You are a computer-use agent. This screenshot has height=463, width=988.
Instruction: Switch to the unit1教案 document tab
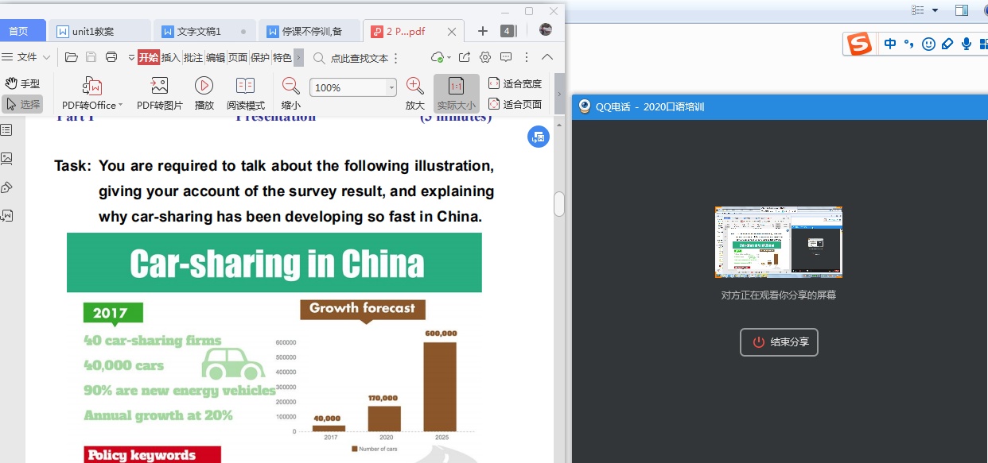coord(92,32)
